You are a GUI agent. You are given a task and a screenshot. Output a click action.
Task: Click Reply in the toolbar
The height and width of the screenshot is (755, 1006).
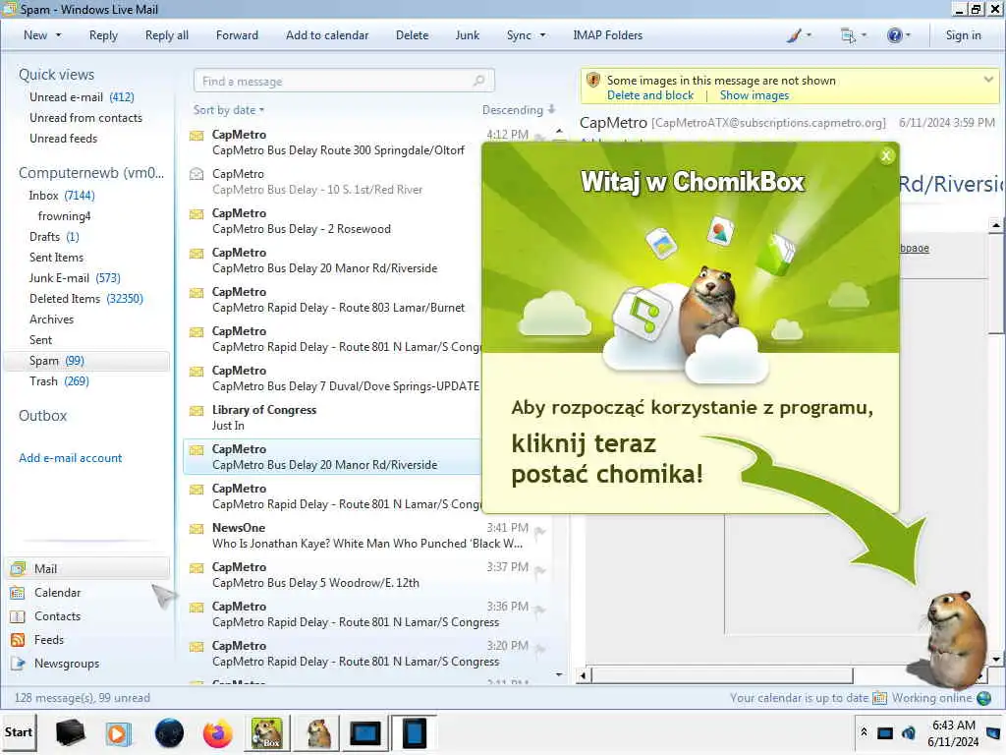click(x=103, y=35)
